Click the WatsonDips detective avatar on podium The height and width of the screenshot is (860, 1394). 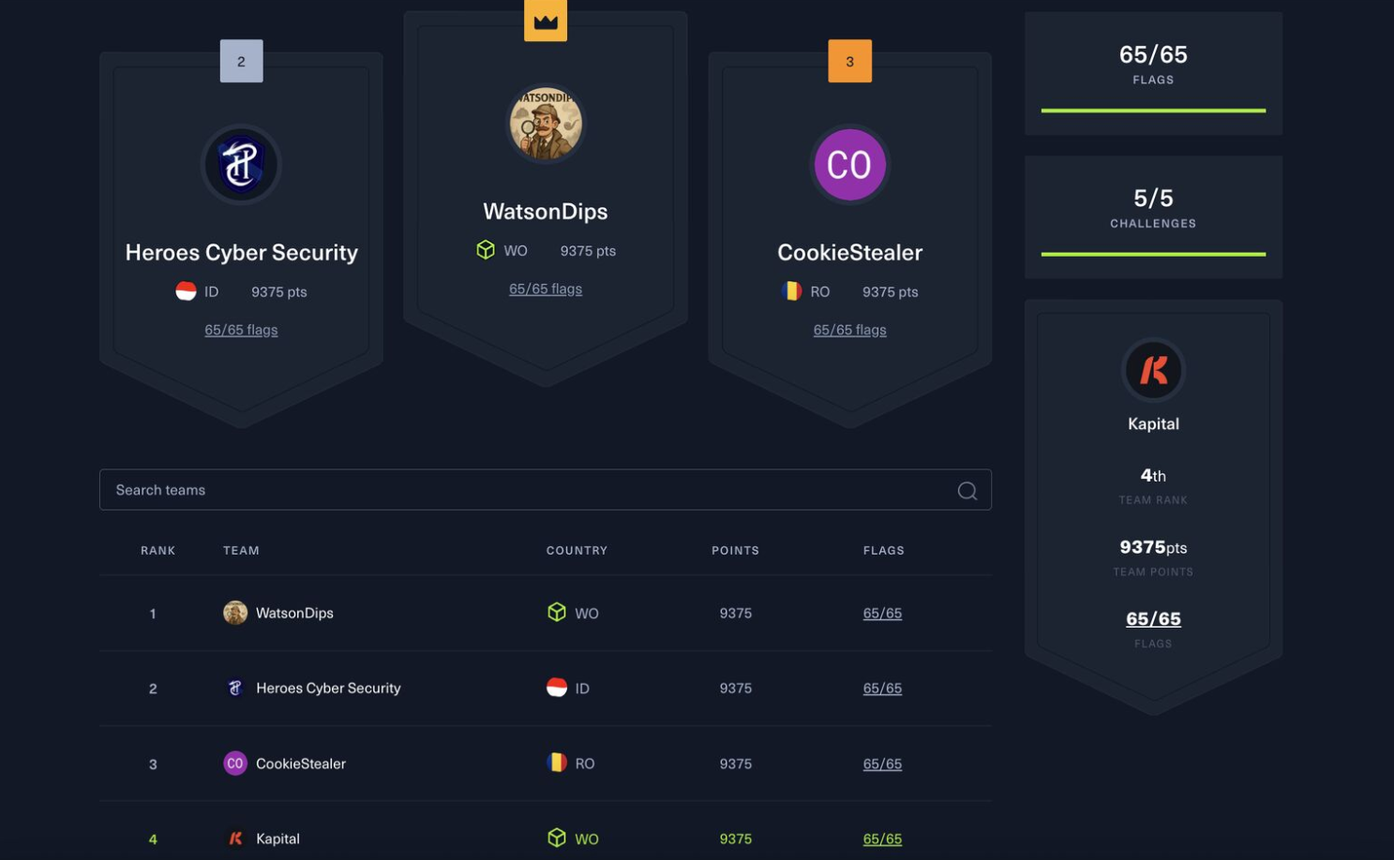[x=546, y=124]
